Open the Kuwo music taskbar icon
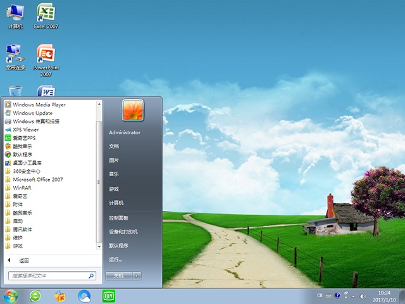 (60, 296)
